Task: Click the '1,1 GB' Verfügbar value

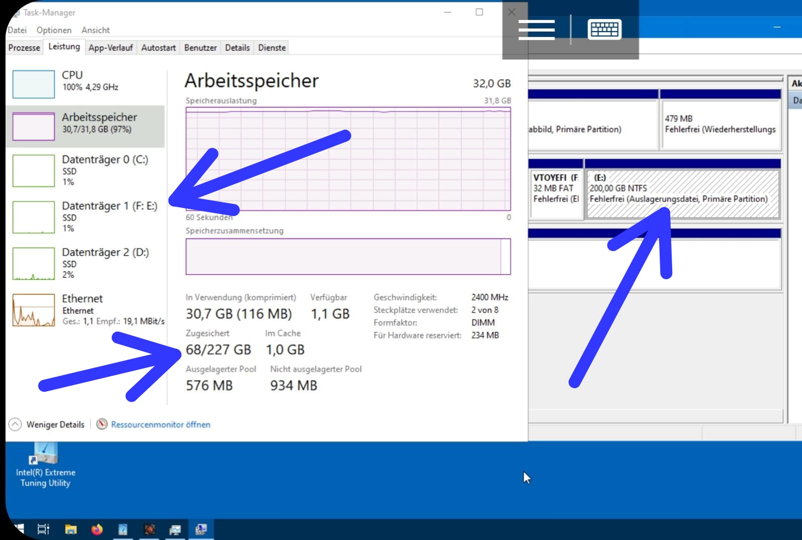Action: [x=330, y=314]
